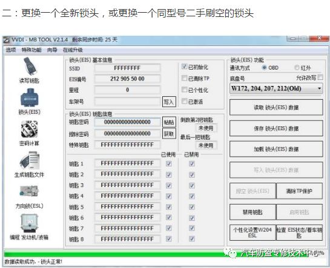Toggle the 已个性化 checkbox
The width and height of the screenshot is (330, 268).
(x=184, y=90)
